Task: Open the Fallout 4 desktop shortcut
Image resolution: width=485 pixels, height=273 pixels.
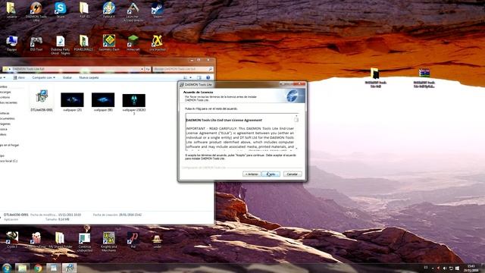Action: (109, 10)
